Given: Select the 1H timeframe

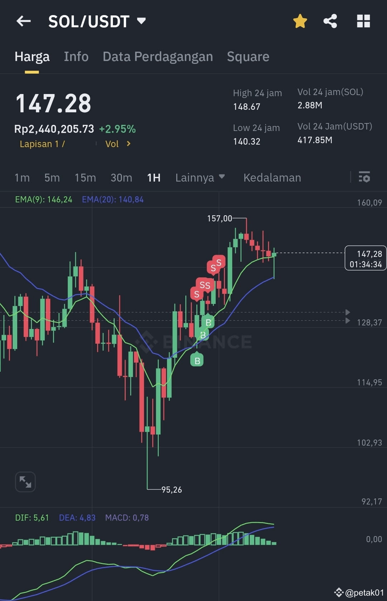Looking at the screenshot, I should [153, 177].
